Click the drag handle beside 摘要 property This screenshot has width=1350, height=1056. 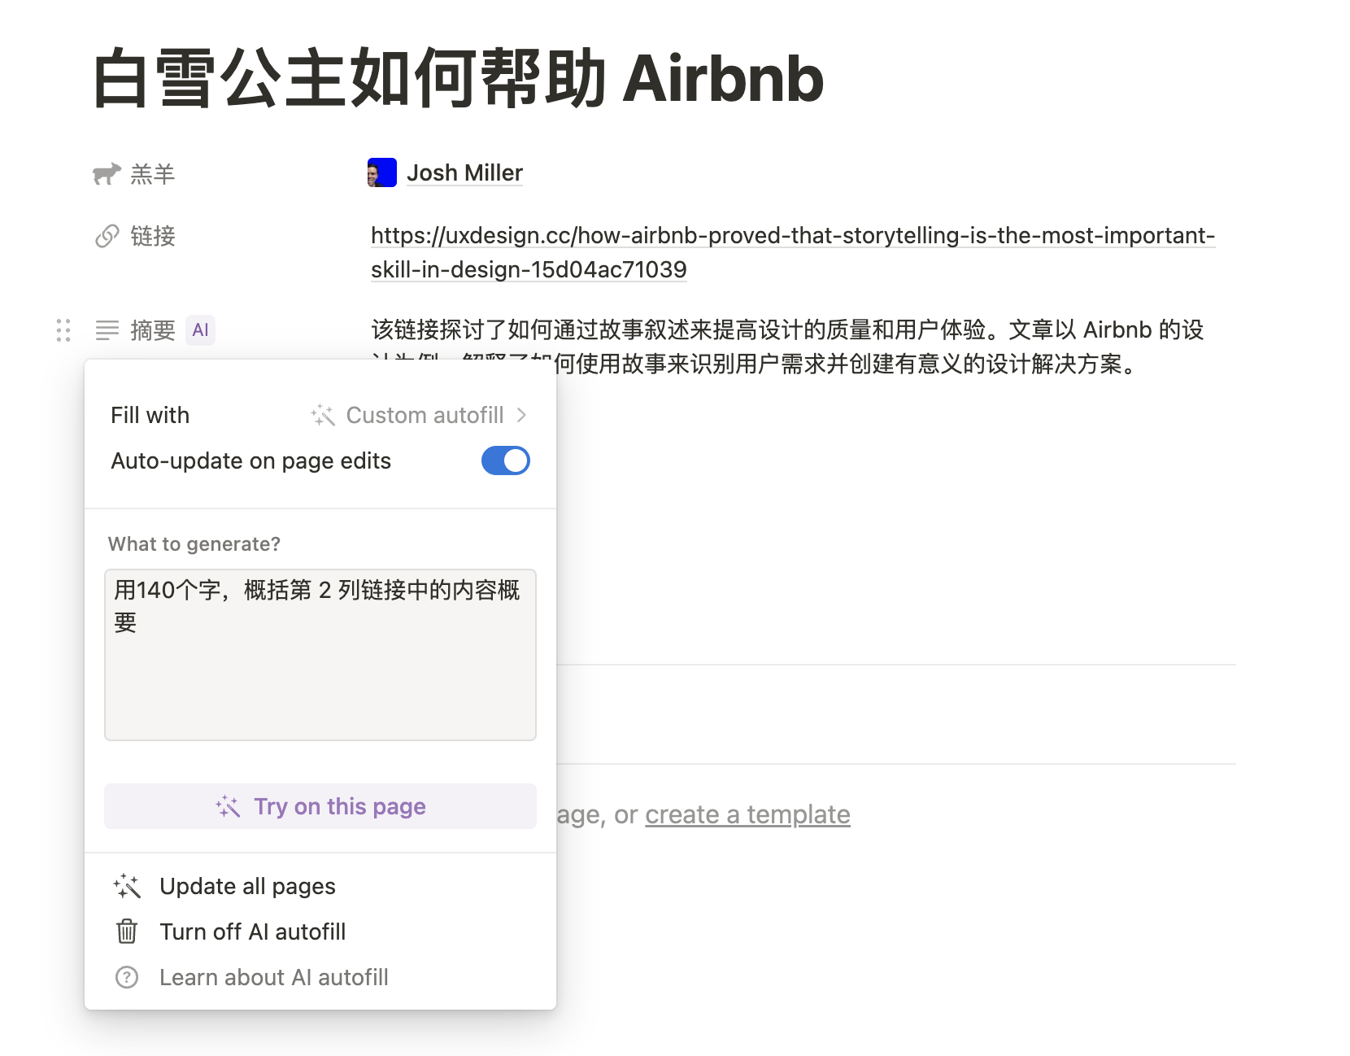(63, 330)
